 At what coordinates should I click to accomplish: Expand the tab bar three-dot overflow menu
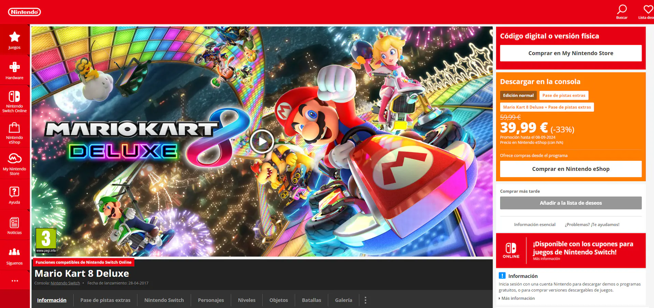(x=365, y=300)
